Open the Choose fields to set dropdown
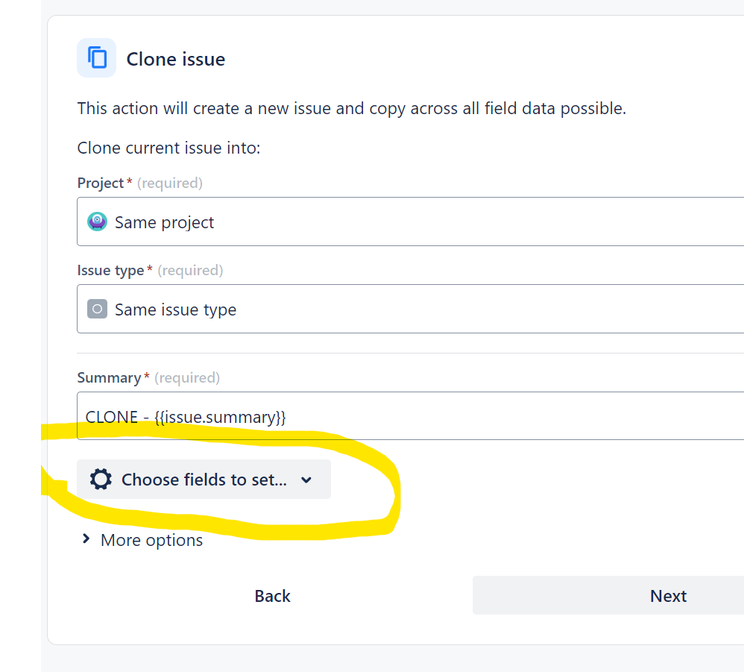The height and width of the screenshot is (672, 744). (x=204, y=479)
